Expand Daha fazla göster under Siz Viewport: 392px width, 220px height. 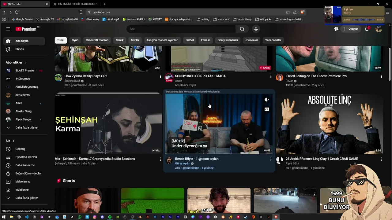(24, 198)
